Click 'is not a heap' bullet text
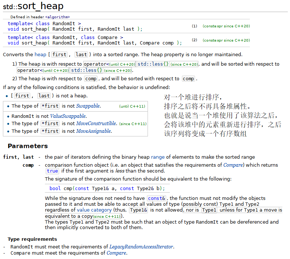290x259 pixels. point(72,96)
